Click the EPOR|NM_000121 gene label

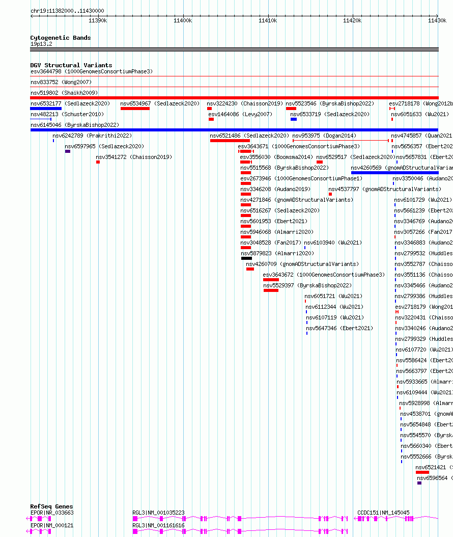[52, 525]
